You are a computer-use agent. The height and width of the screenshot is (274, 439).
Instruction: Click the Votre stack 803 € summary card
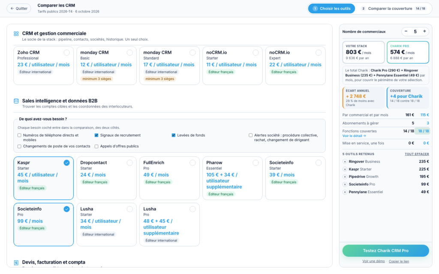click(364, 52)
